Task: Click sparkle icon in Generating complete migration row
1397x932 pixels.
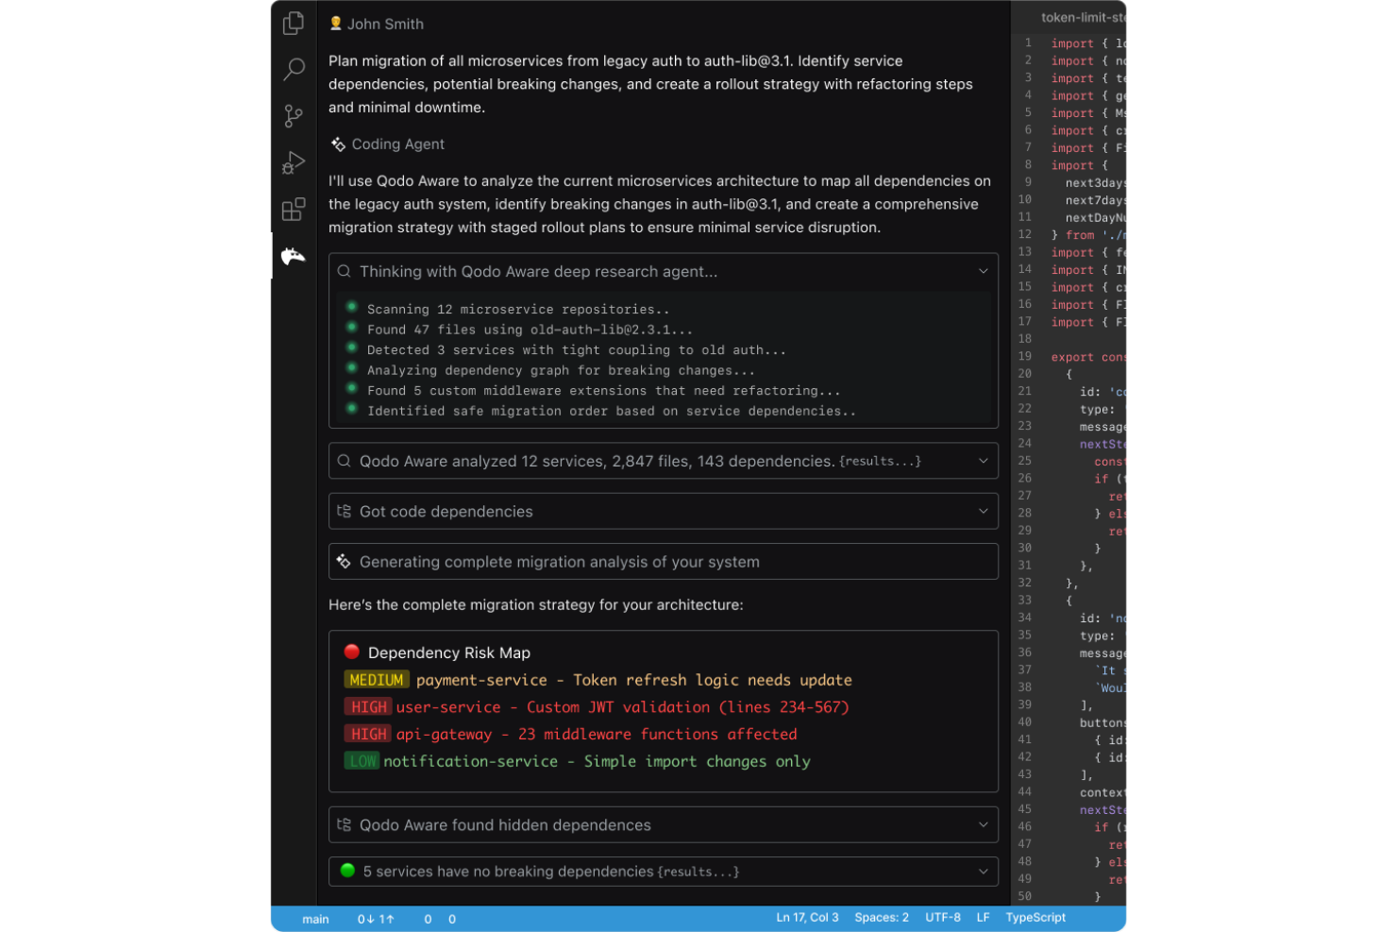Action: point(344,561)
